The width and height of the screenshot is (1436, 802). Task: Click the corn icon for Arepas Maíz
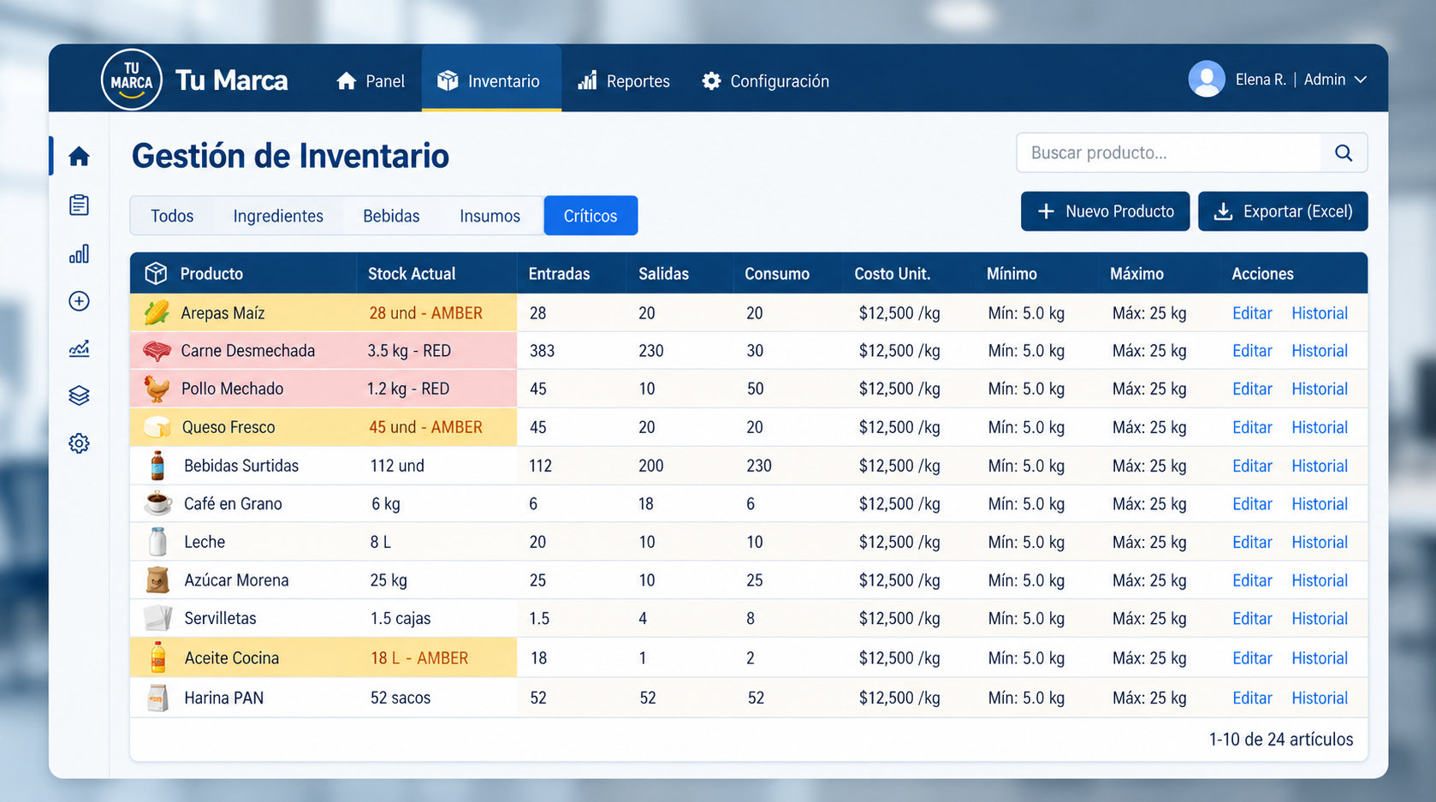coord(157,312)
